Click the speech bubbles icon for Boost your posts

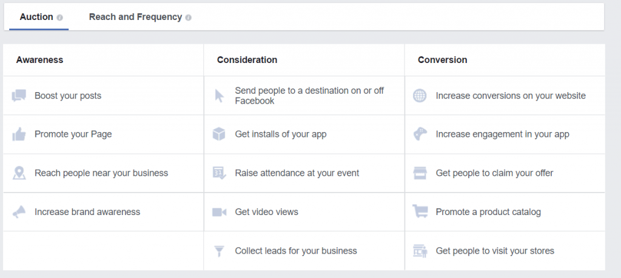click(19, 96)
